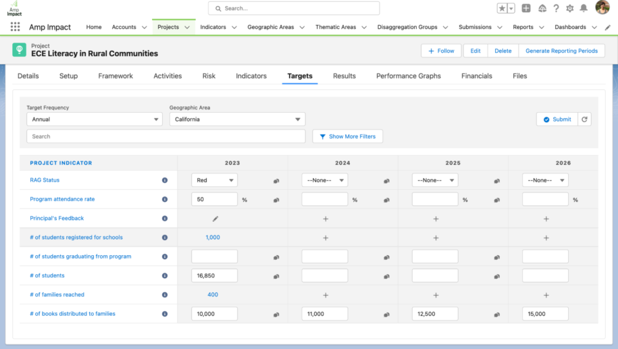This screenshot has width=618, height=349.
Task: Click info icon for students graduating from program
Action: point(165,257)
